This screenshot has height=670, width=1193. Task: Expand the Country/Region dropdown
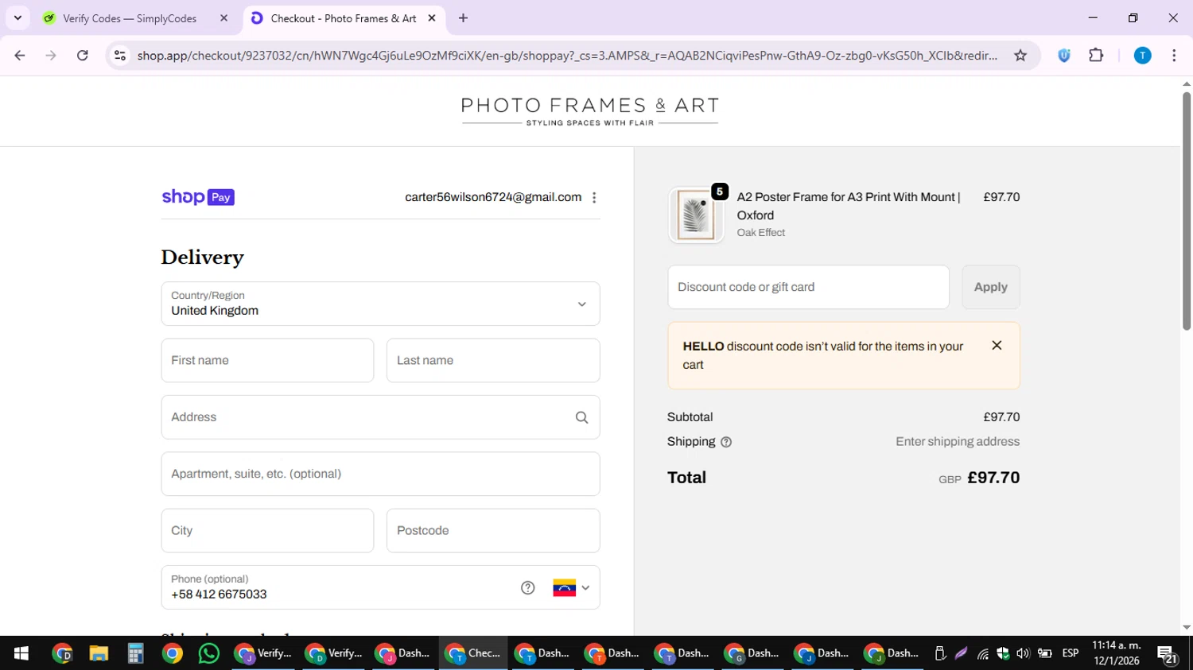(x=380, y=304)
